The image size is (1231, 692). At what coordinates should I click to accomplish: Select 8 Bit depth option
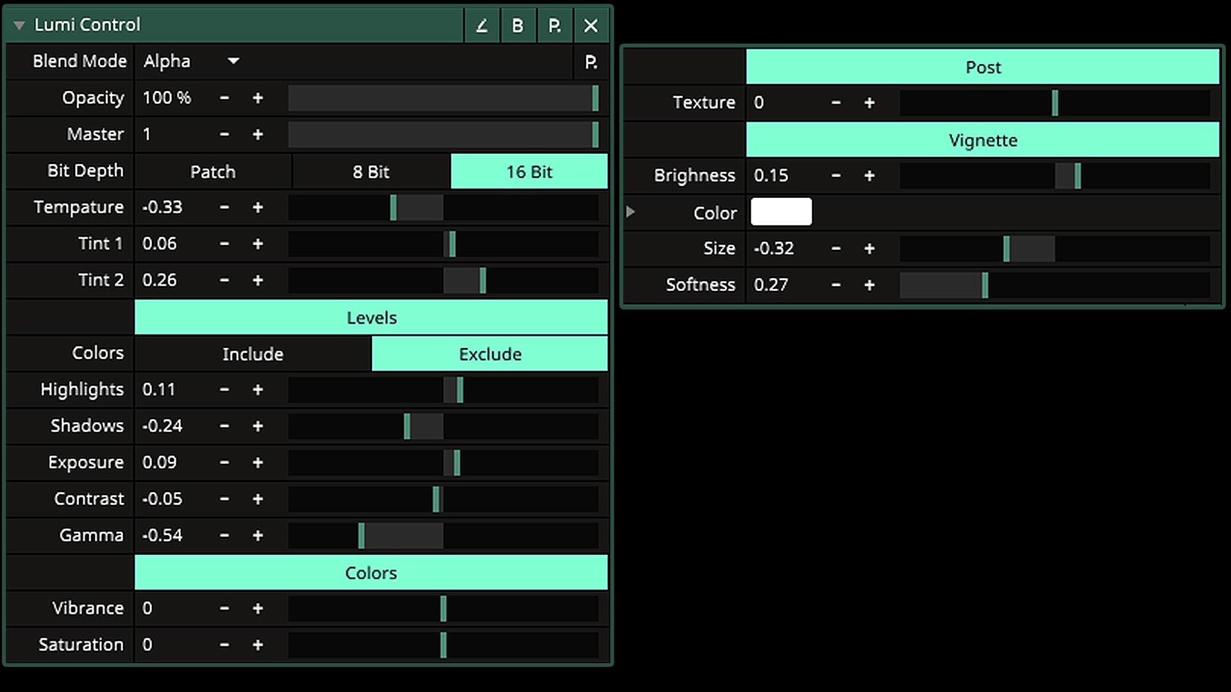tap(371, 172)
